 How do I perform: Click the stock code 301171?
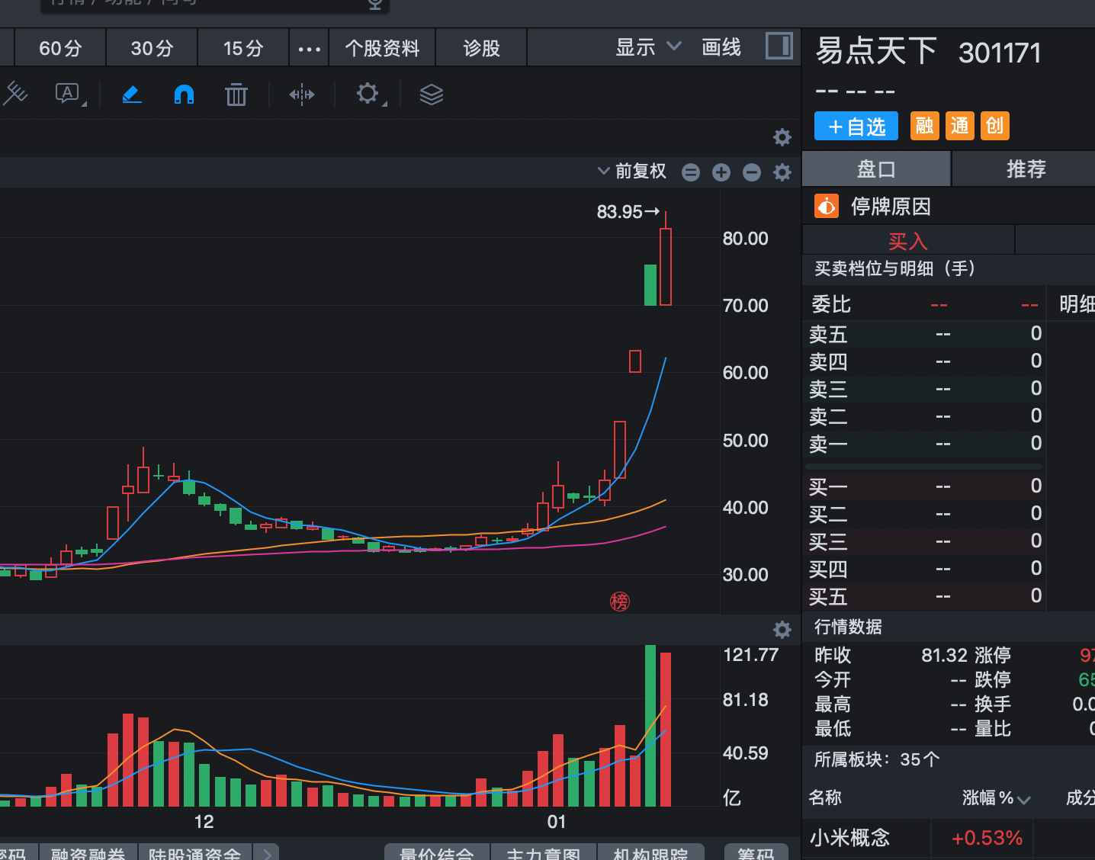[x=1000, y=53]
